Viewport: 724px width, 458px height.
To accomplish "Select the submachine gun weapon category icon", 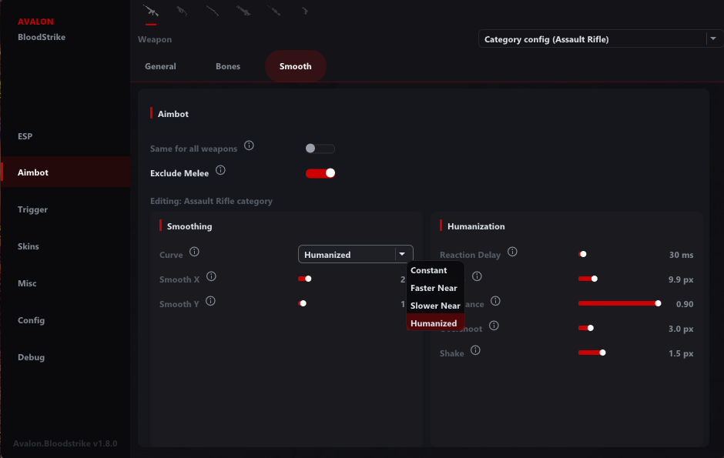I will (x=182, y=11).
